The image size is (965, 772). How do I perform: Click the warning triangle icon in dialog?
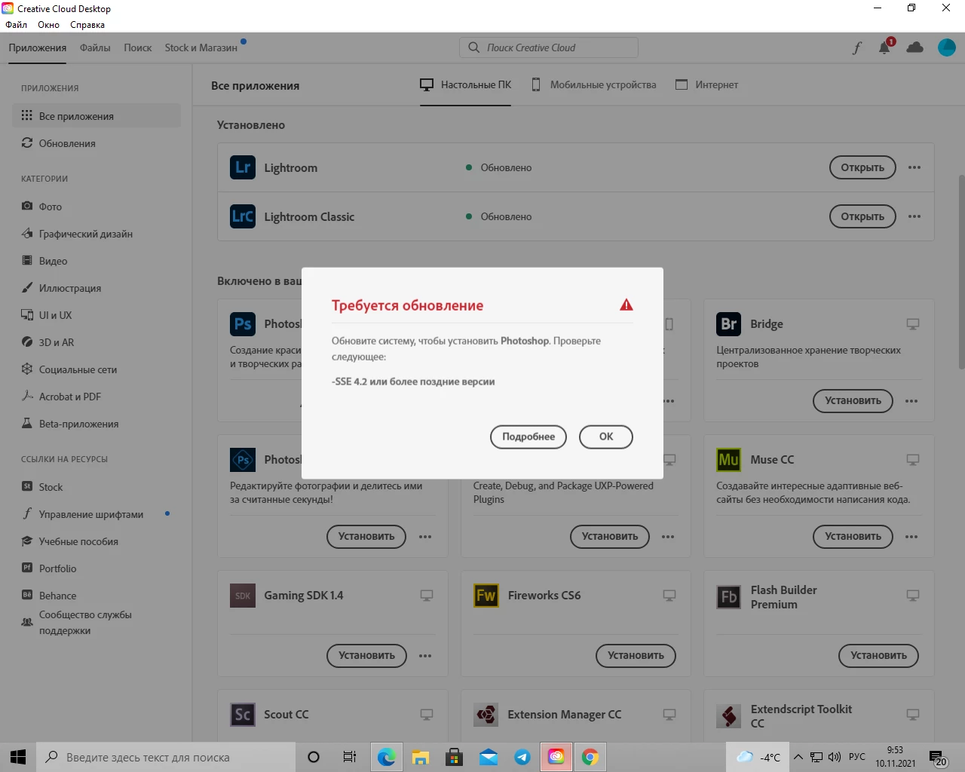click(x=626, y=305)
